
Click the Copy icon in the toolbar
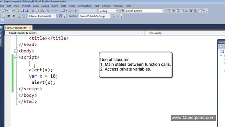[38, 11]
